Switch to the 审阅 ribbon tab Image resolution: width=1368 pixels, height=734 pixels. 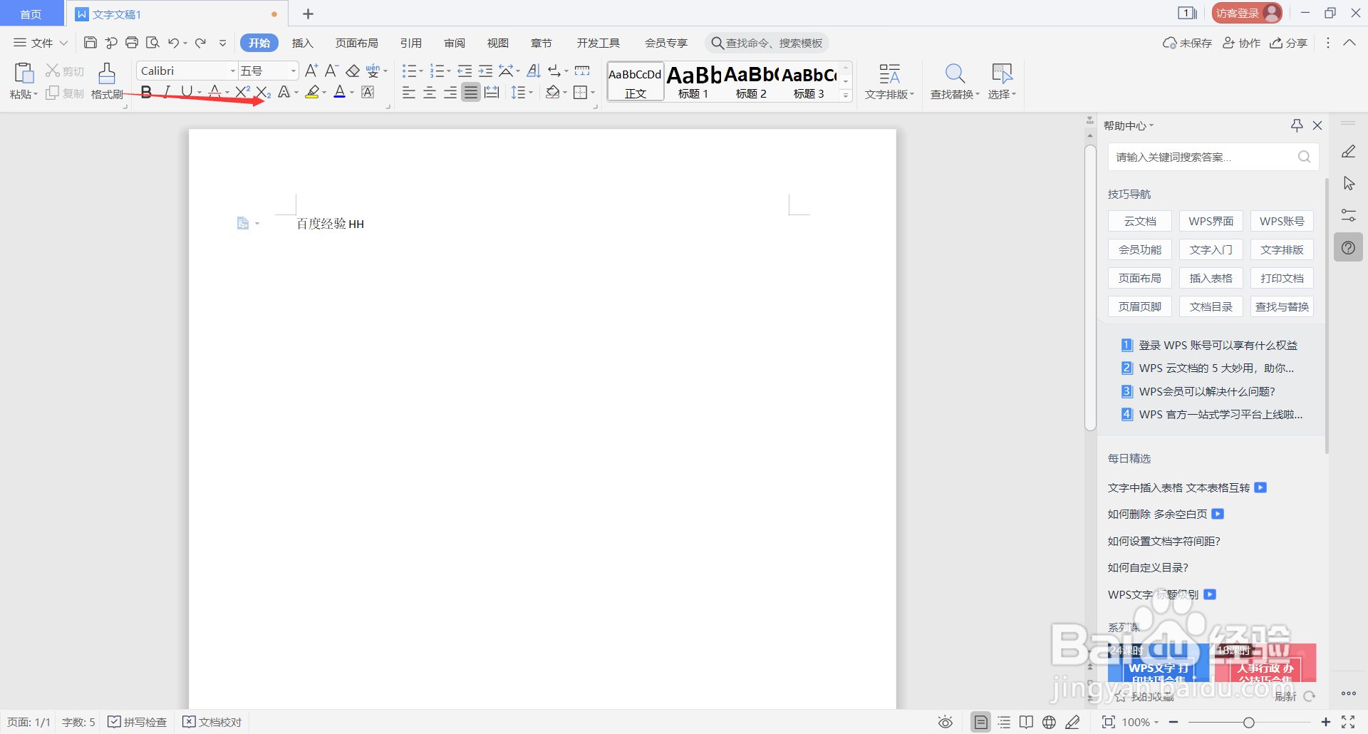pyautogui.click(x=455, y=43)
